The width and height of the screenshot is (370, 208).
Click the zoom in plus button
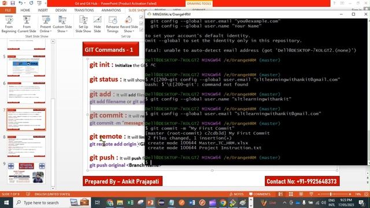(350, 194)
